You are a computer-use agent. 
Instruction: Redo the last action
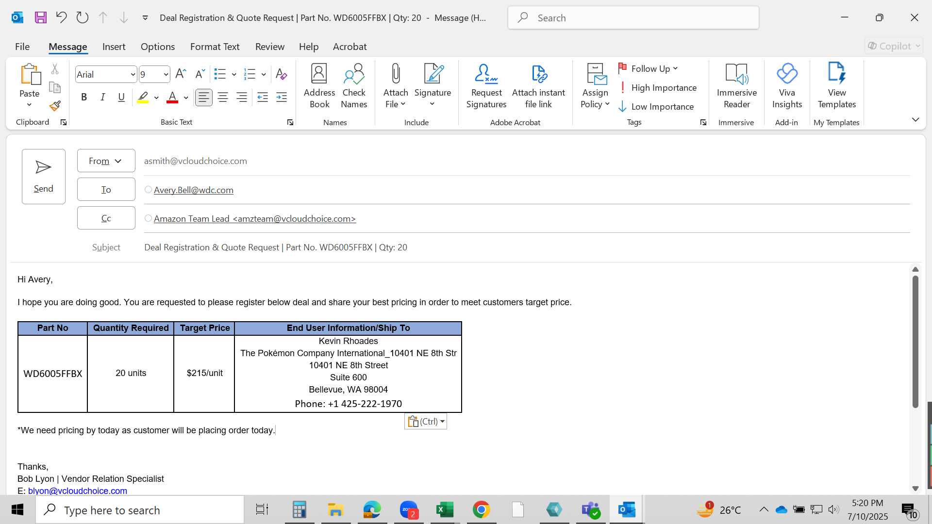pos(83,18)
